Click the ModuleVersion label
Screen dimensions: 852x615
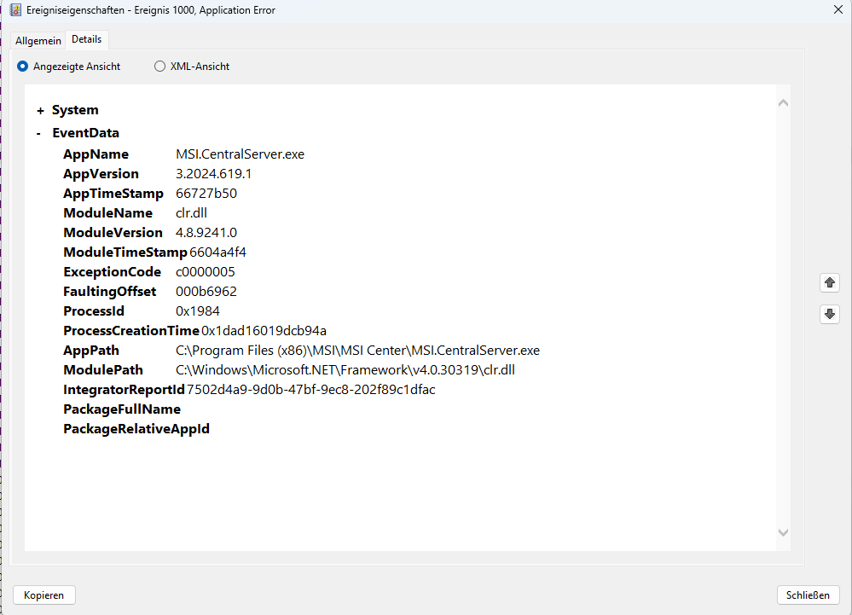tap(113, 233)
